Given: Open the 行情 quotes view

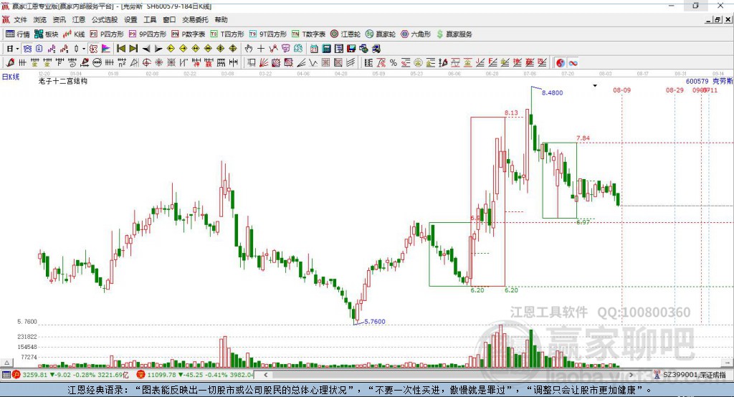Looking at the screenshot, I should (x=18, y=34).
